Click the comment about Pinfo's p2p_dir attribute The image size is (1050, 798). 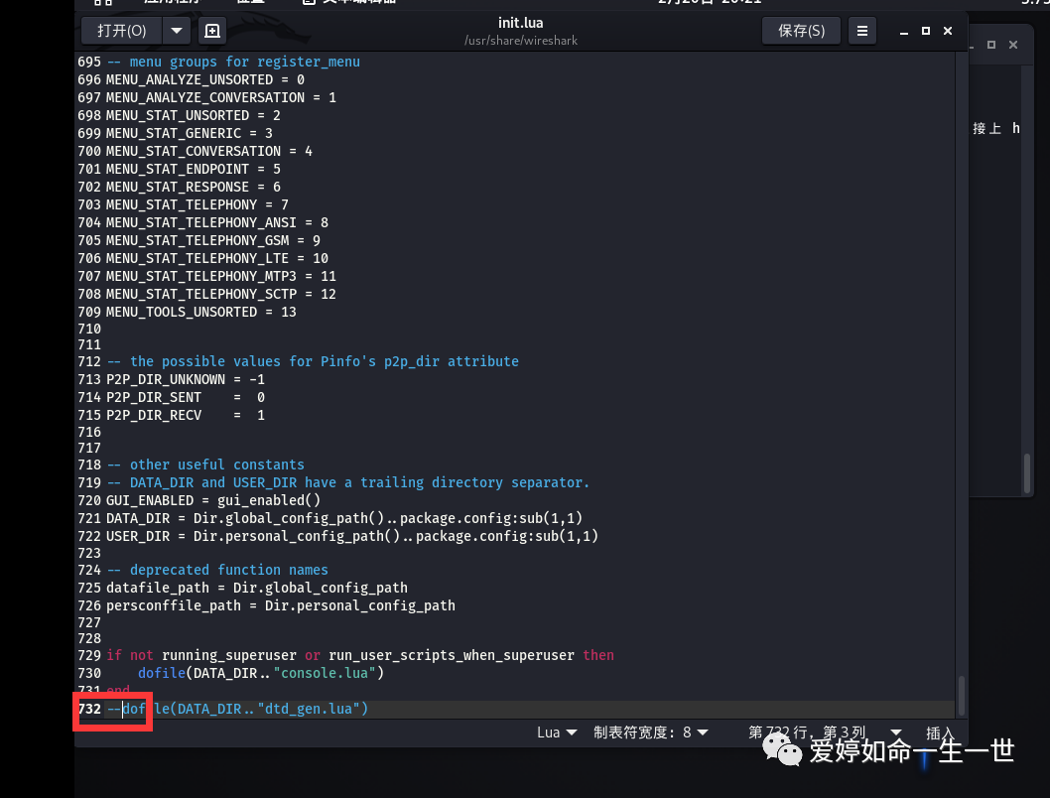(313, 361)
